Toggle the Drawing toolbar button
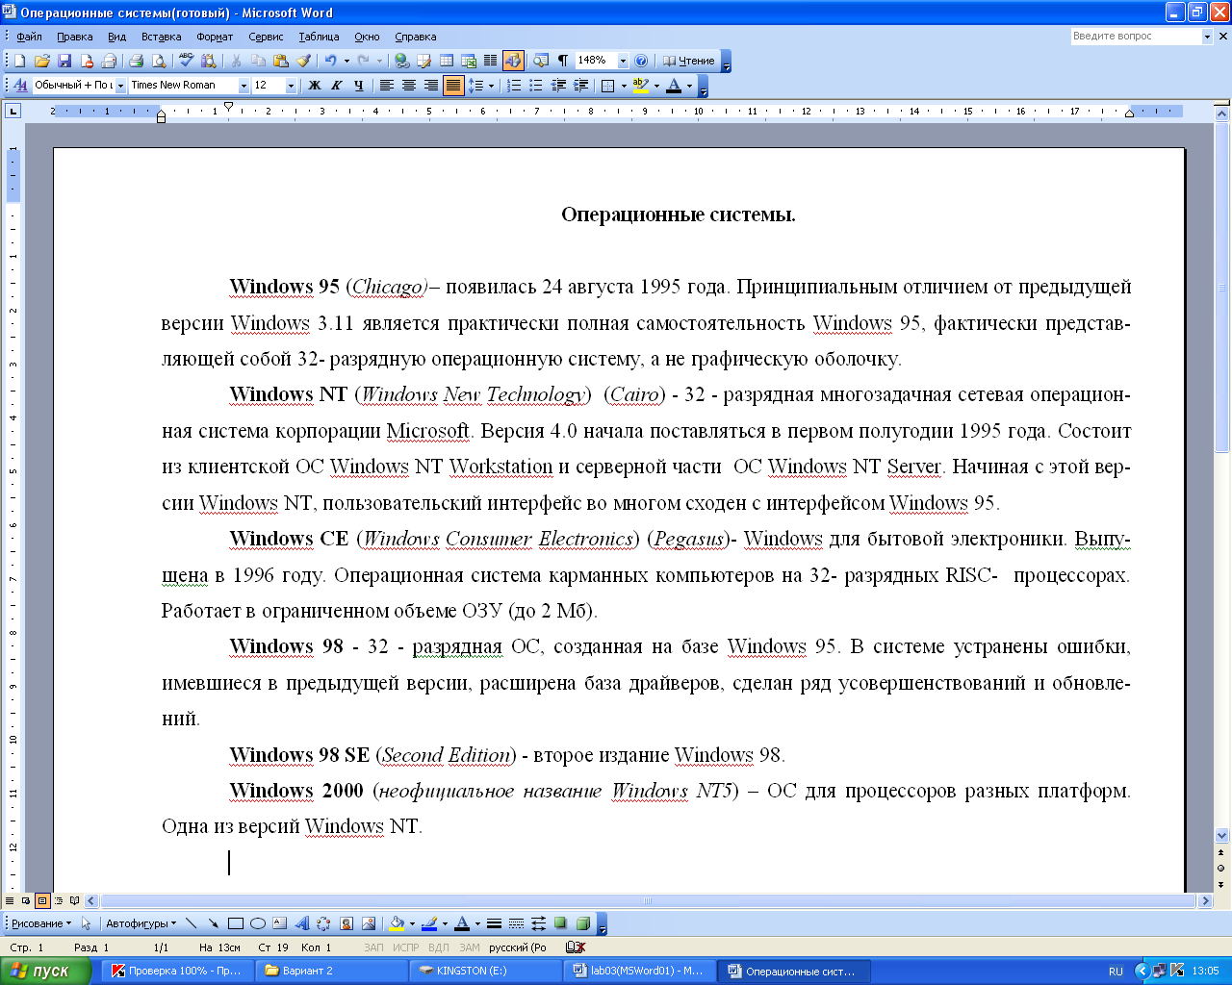This screenshot has width=1232, height=985. tap(513, 61)
